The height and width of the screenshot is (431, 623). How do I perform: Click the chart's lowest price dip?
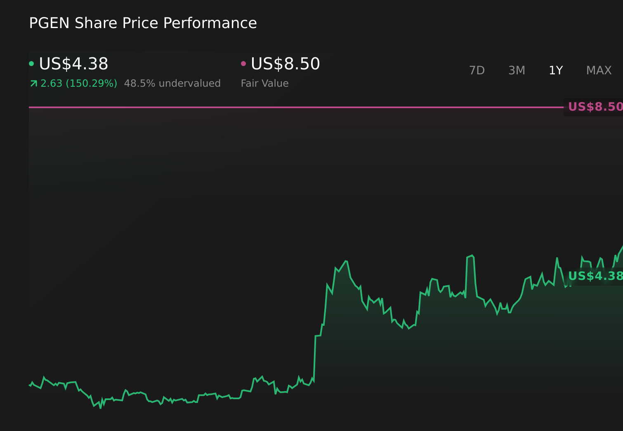[x=100, y=409]
